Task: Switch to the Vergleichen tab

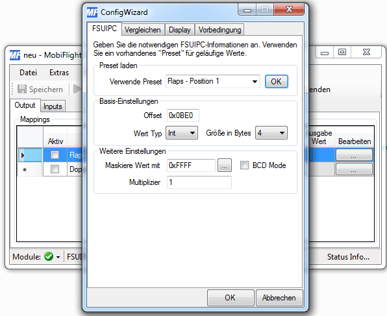Action: pyautogui.click(x=143, y=30)
